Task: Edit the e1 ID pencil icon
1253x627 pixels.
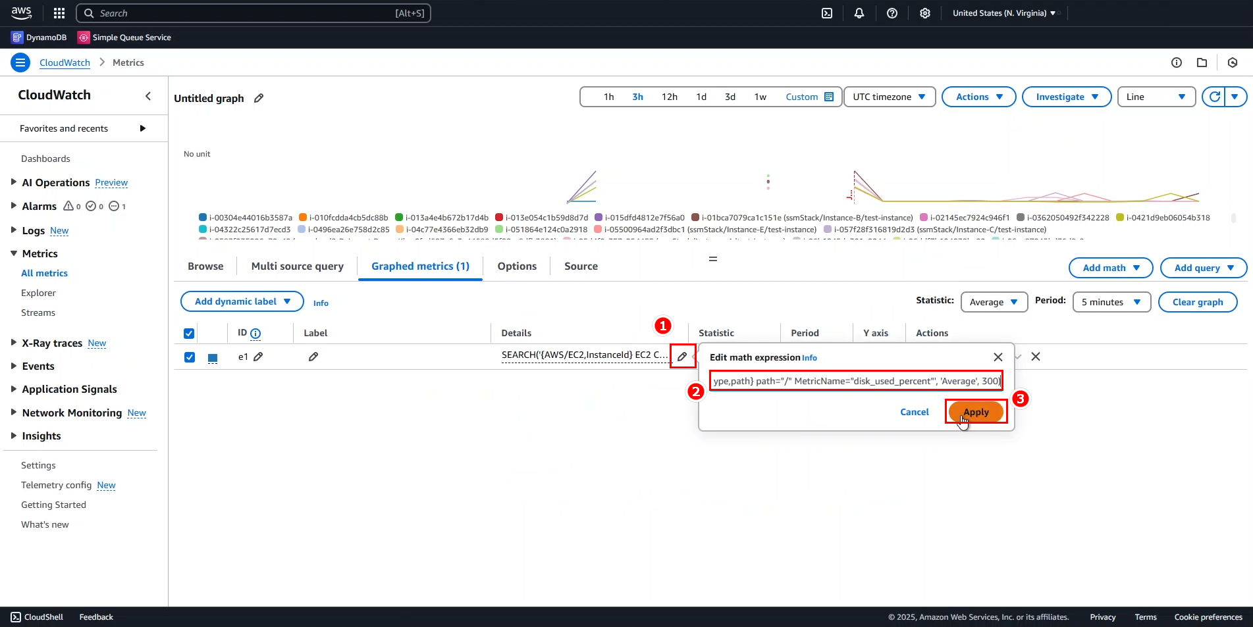Action: pos(259,357)
